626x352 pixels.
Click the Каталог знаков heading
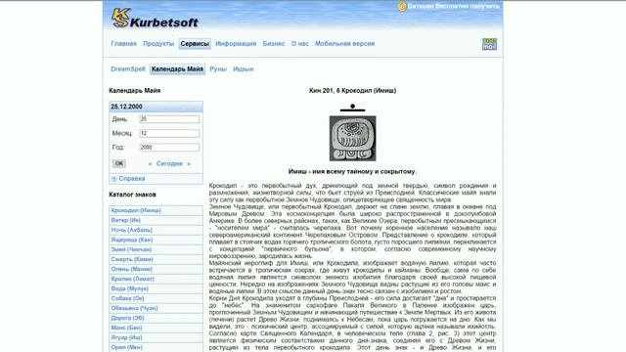(x=133, y=195)
